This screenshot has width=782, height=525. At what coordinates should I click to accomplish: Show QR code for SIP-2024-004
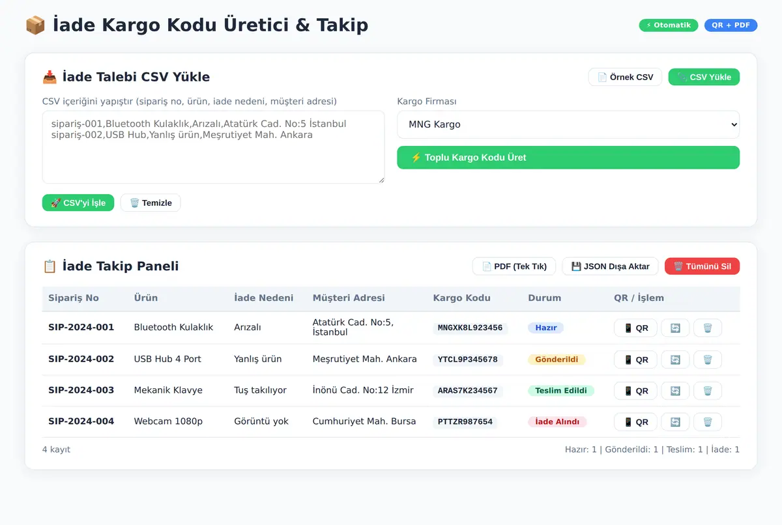click(x=635, y=422)
